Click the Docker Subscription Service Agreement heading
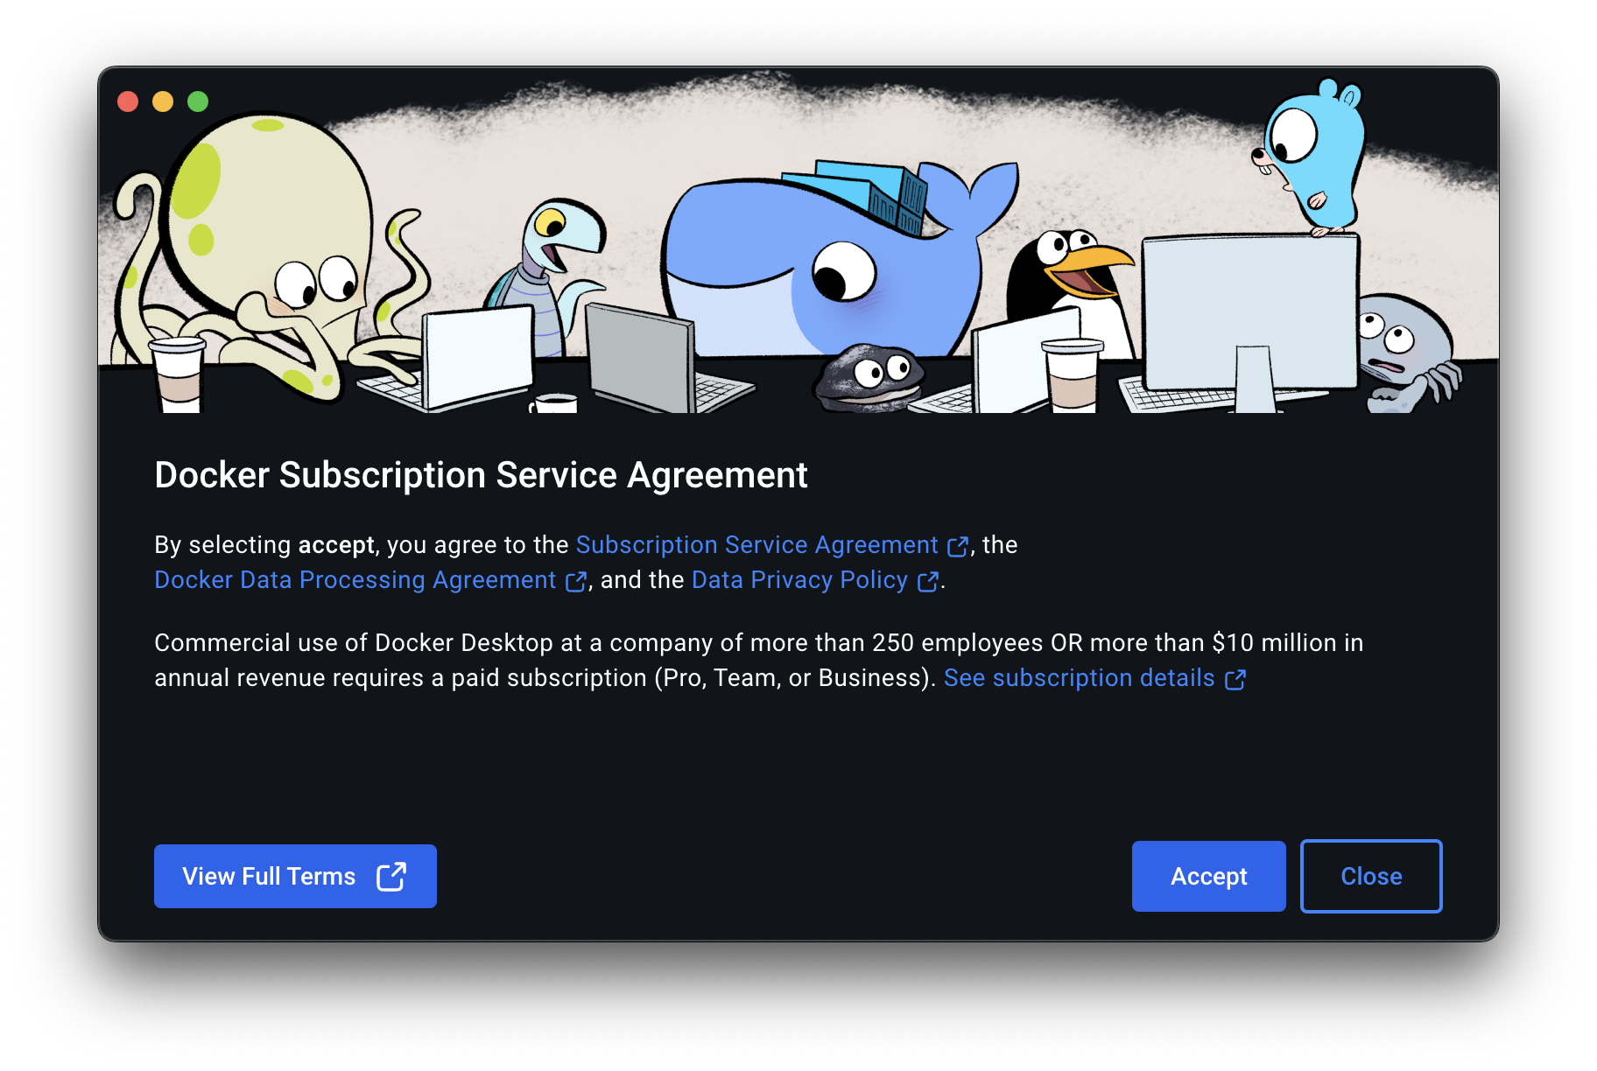This screenshot has width=1597, height=1071. click(x=481, y=475)
